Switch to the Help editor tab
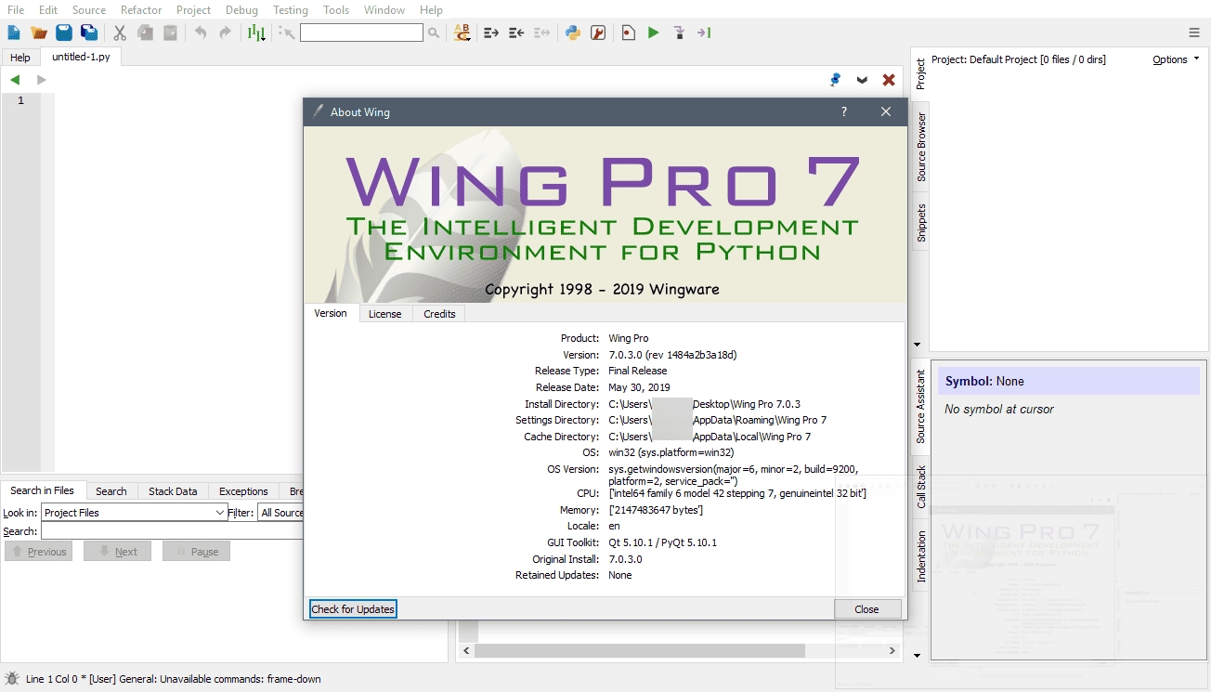Image resolution: width=1211 pixels, height=692 pixels. click(20, 58)
